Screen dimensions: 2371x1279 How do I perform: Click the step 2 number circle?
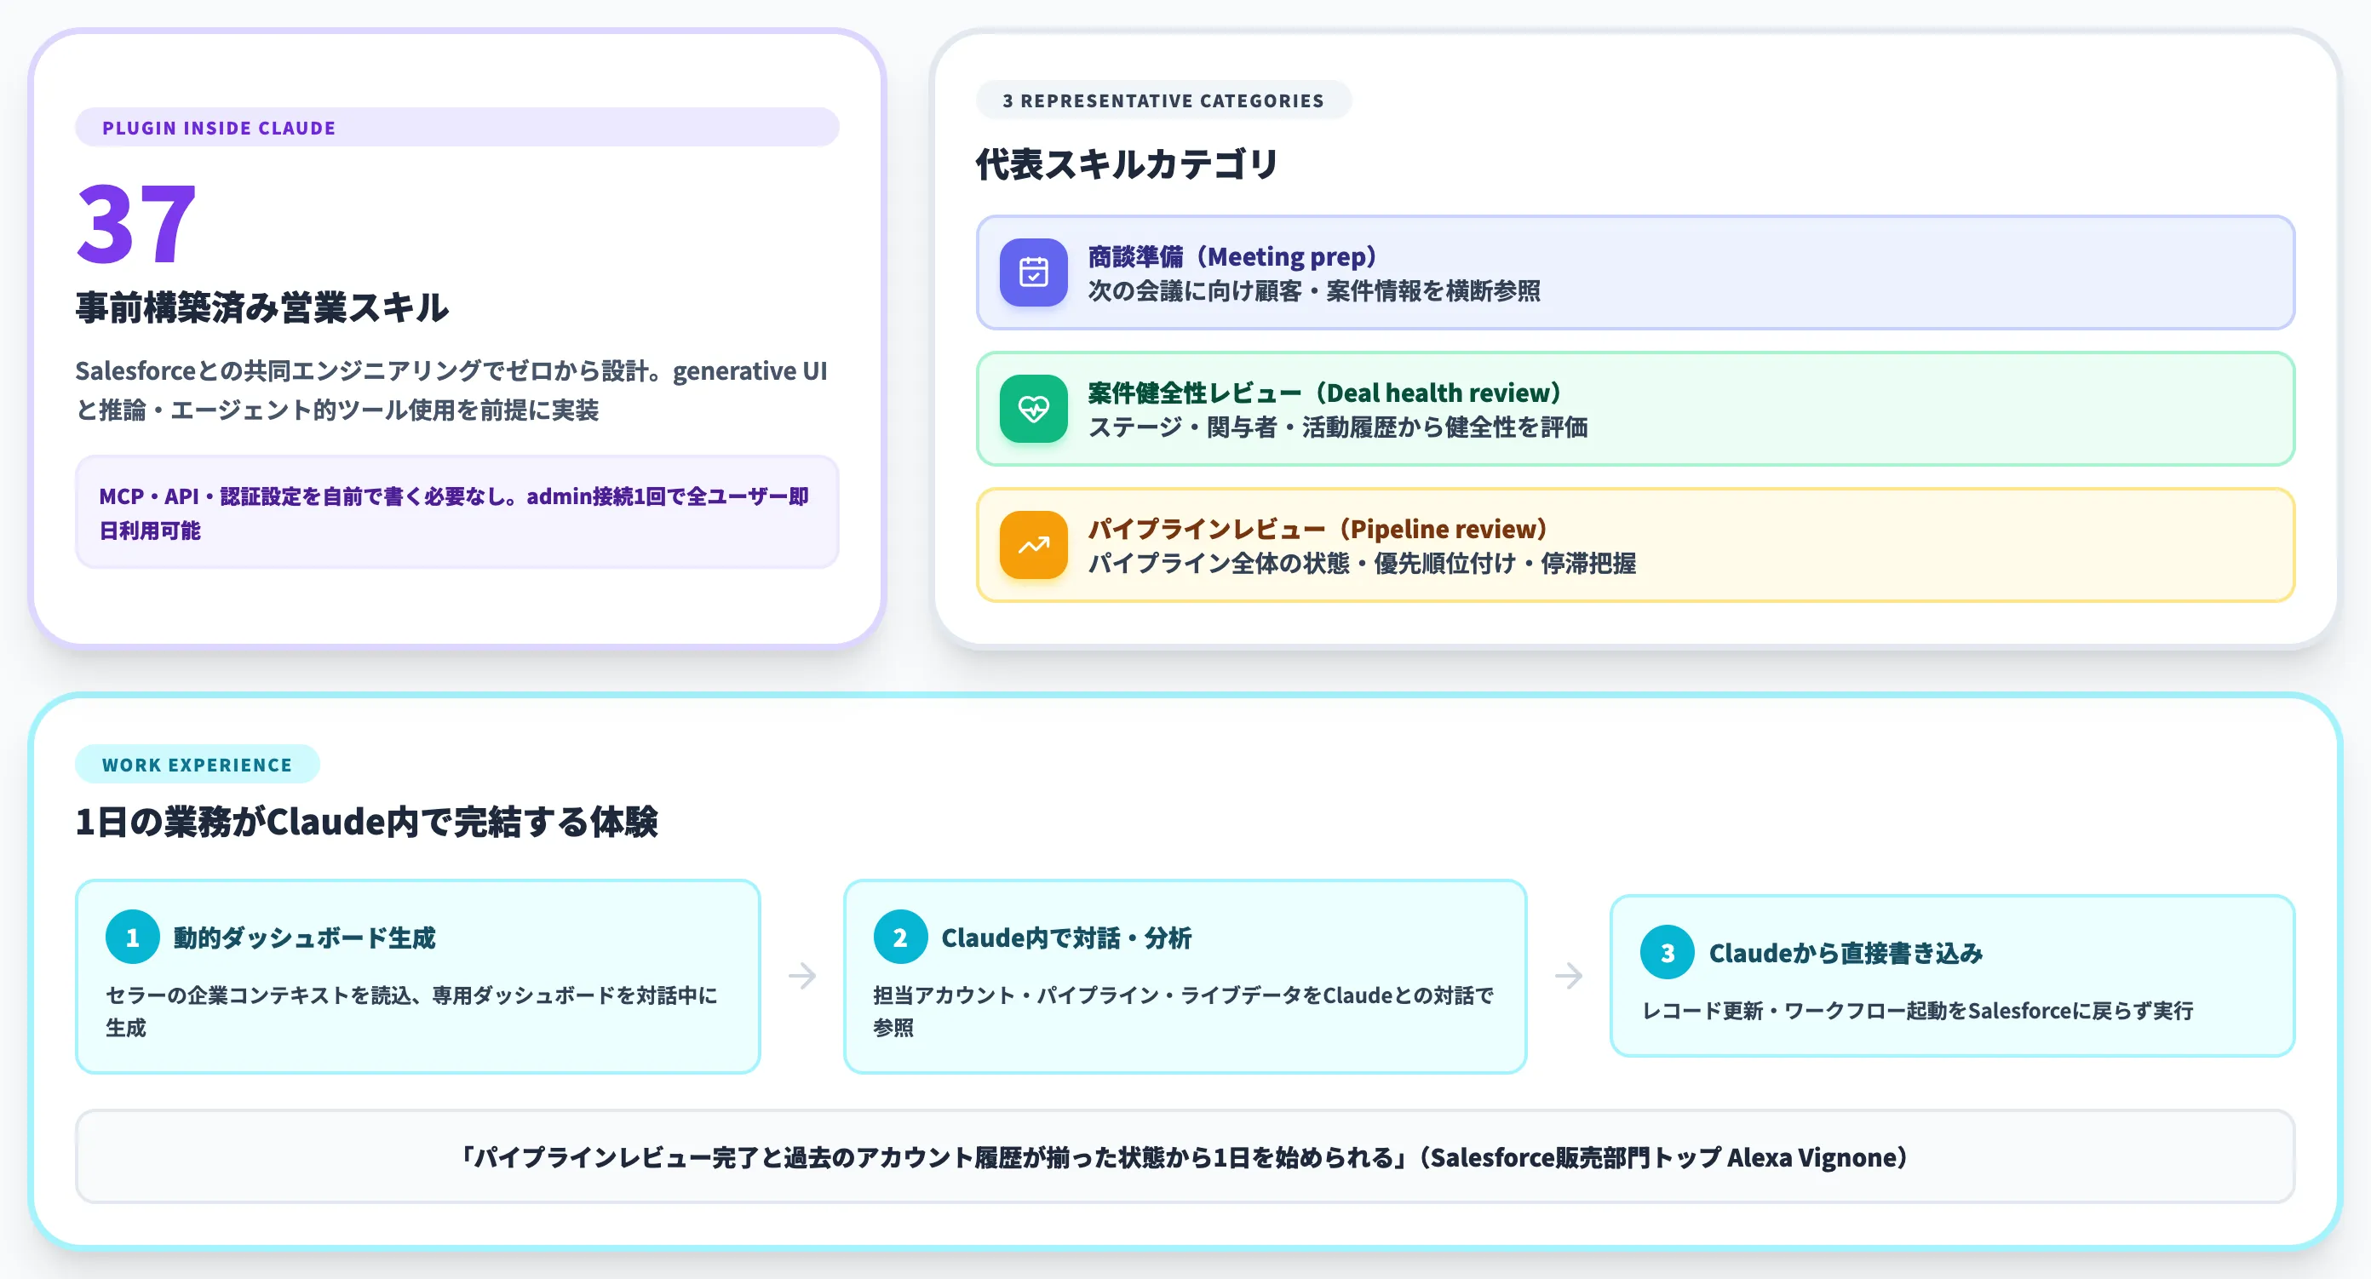(x=900, y=937)
